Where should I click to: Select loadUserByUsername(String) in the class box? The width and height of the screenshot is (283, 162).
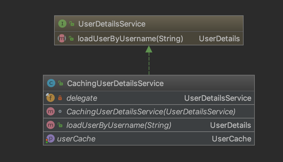point(119,125)
